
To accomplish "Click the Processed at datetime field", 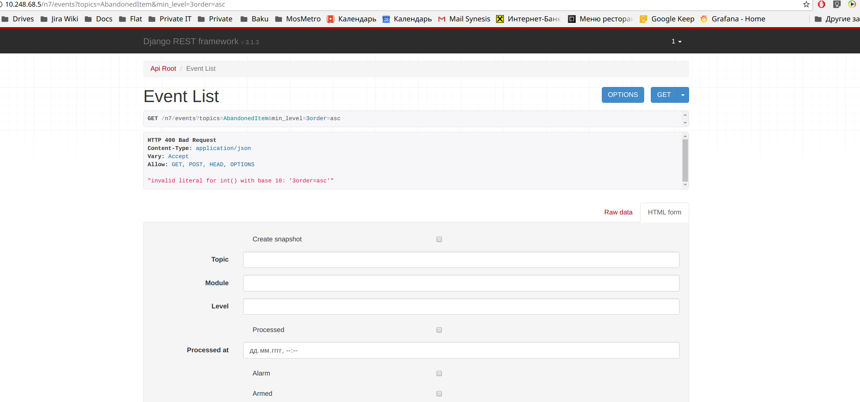I will click(461, 350).
